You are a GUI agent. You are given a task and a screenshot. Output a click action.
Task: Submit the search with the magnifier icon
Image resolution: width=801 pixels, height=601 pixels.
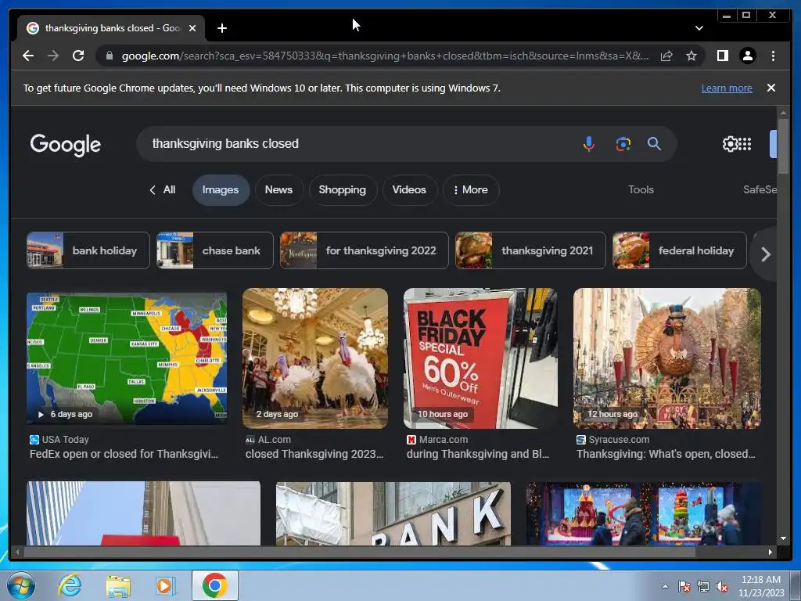click(655, 144)
